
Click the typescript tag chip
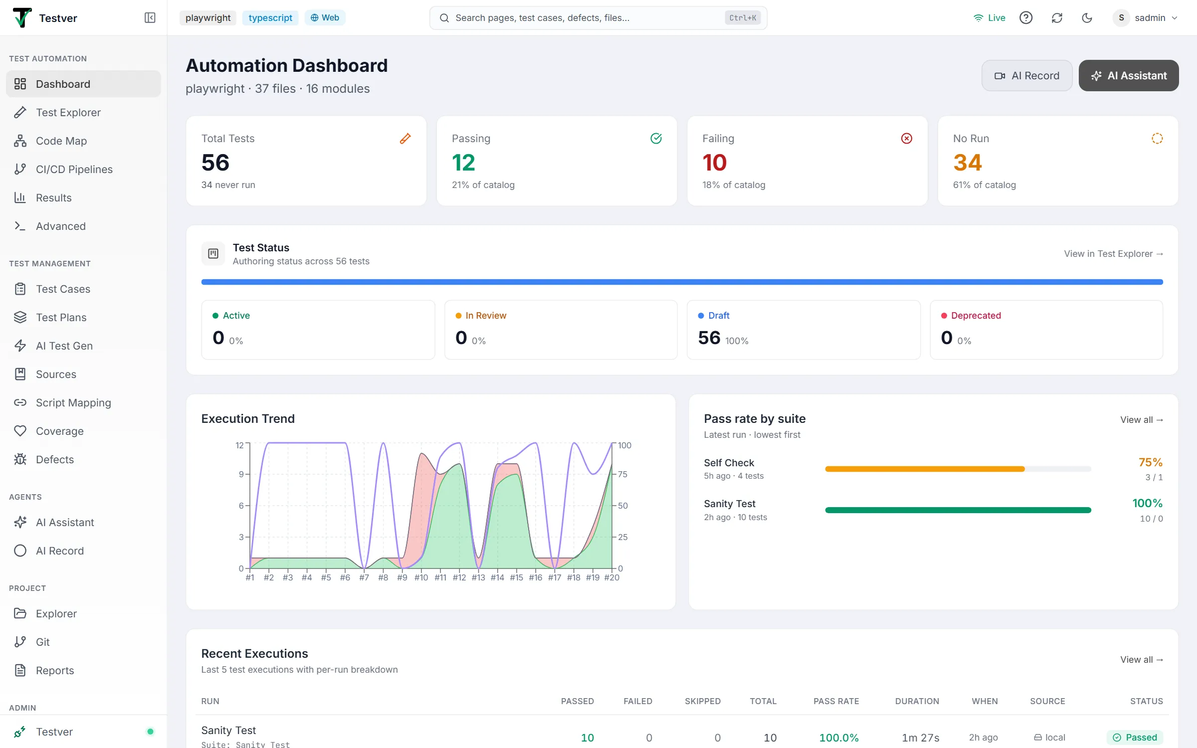270,18
